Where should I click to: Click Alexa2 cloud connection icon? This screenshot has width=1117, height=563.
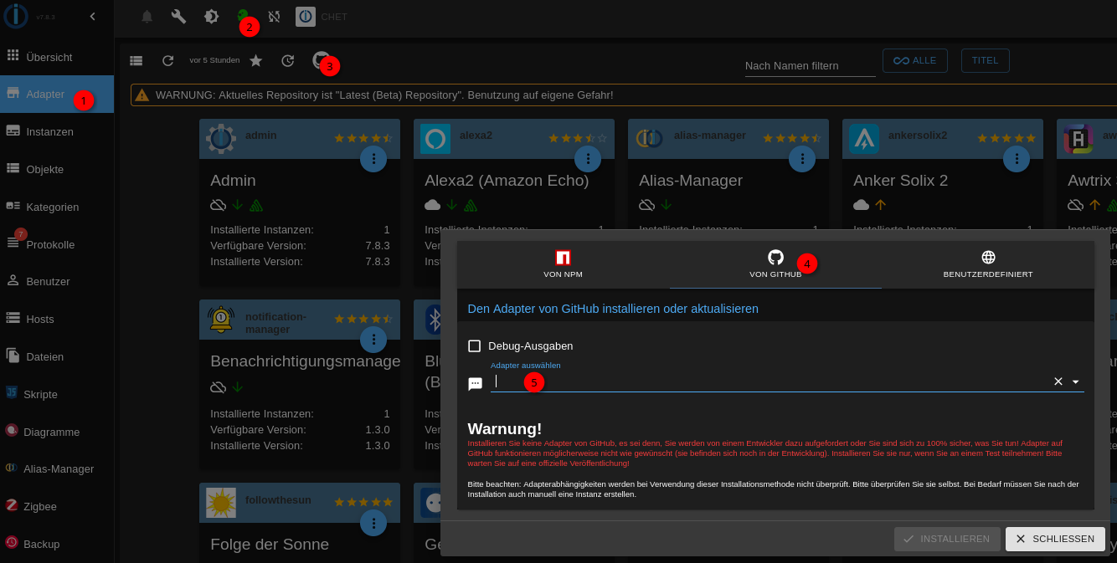432,205
